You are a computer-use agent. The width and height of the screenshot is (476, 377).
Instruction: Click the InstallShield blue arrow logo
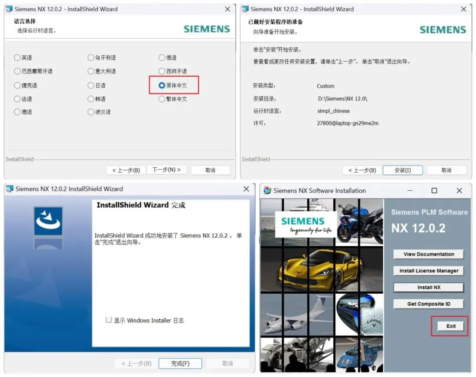click(48, 221)
